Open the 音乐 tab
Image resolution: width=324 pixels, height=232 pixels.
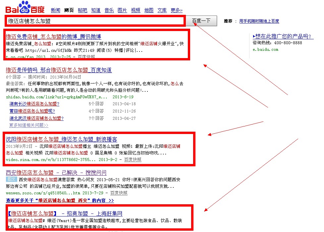(x=109, y=10)
